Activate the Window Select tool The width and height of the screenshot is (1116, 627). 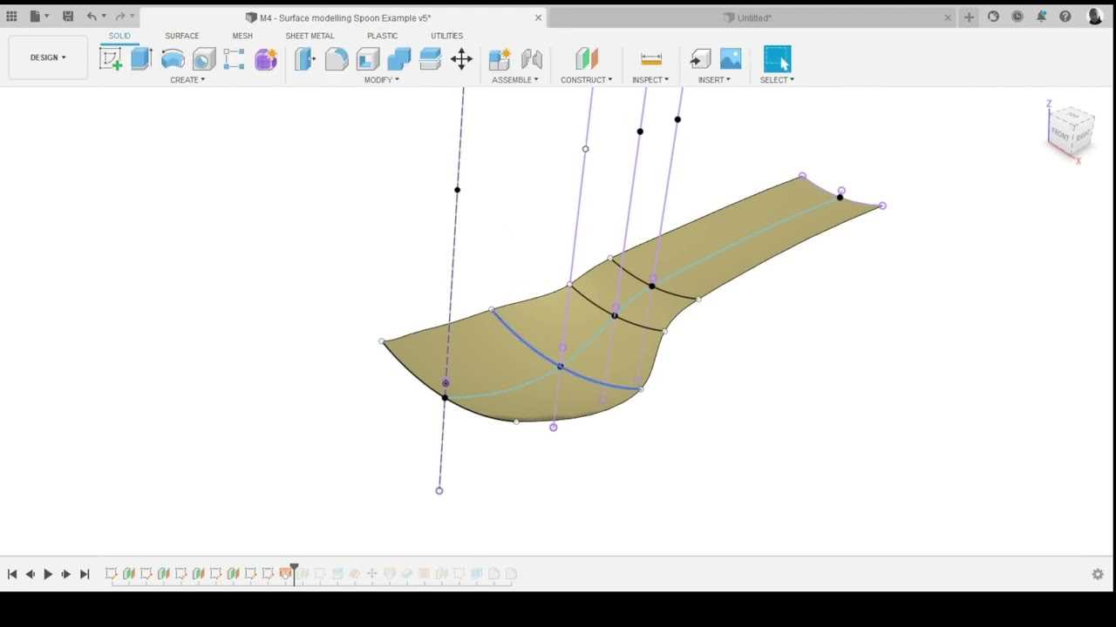(777, 59)
